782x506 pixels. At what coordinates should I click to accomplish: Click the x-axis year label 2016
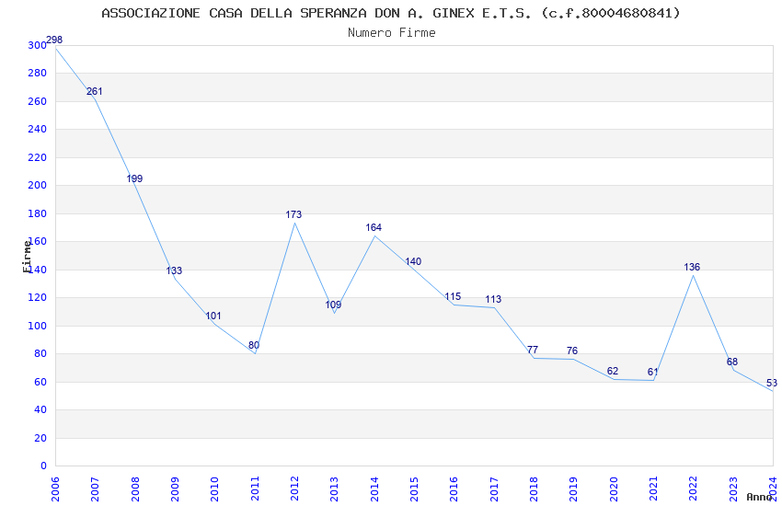454,489
